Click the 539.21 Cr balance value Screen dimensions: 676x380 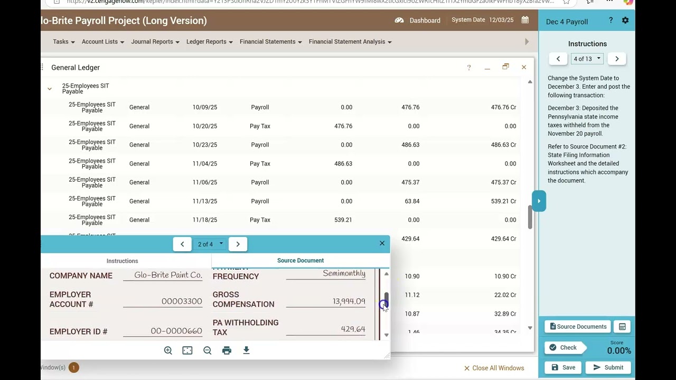point(503,201)
